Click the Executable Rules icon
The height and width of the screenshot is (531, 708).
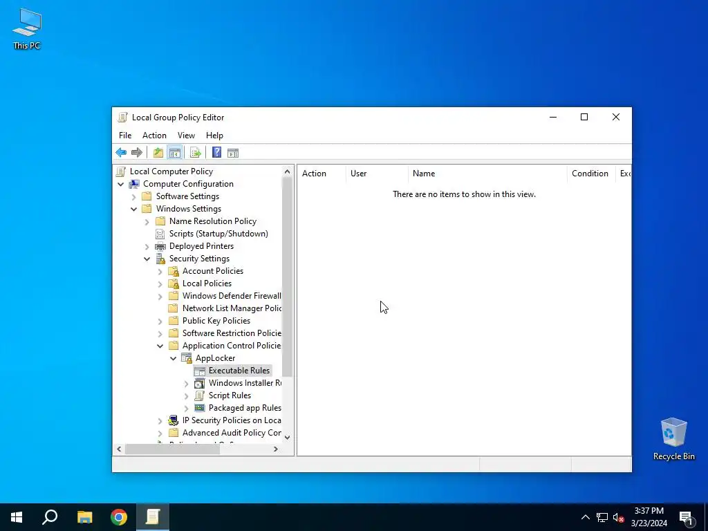coord(200,371)
